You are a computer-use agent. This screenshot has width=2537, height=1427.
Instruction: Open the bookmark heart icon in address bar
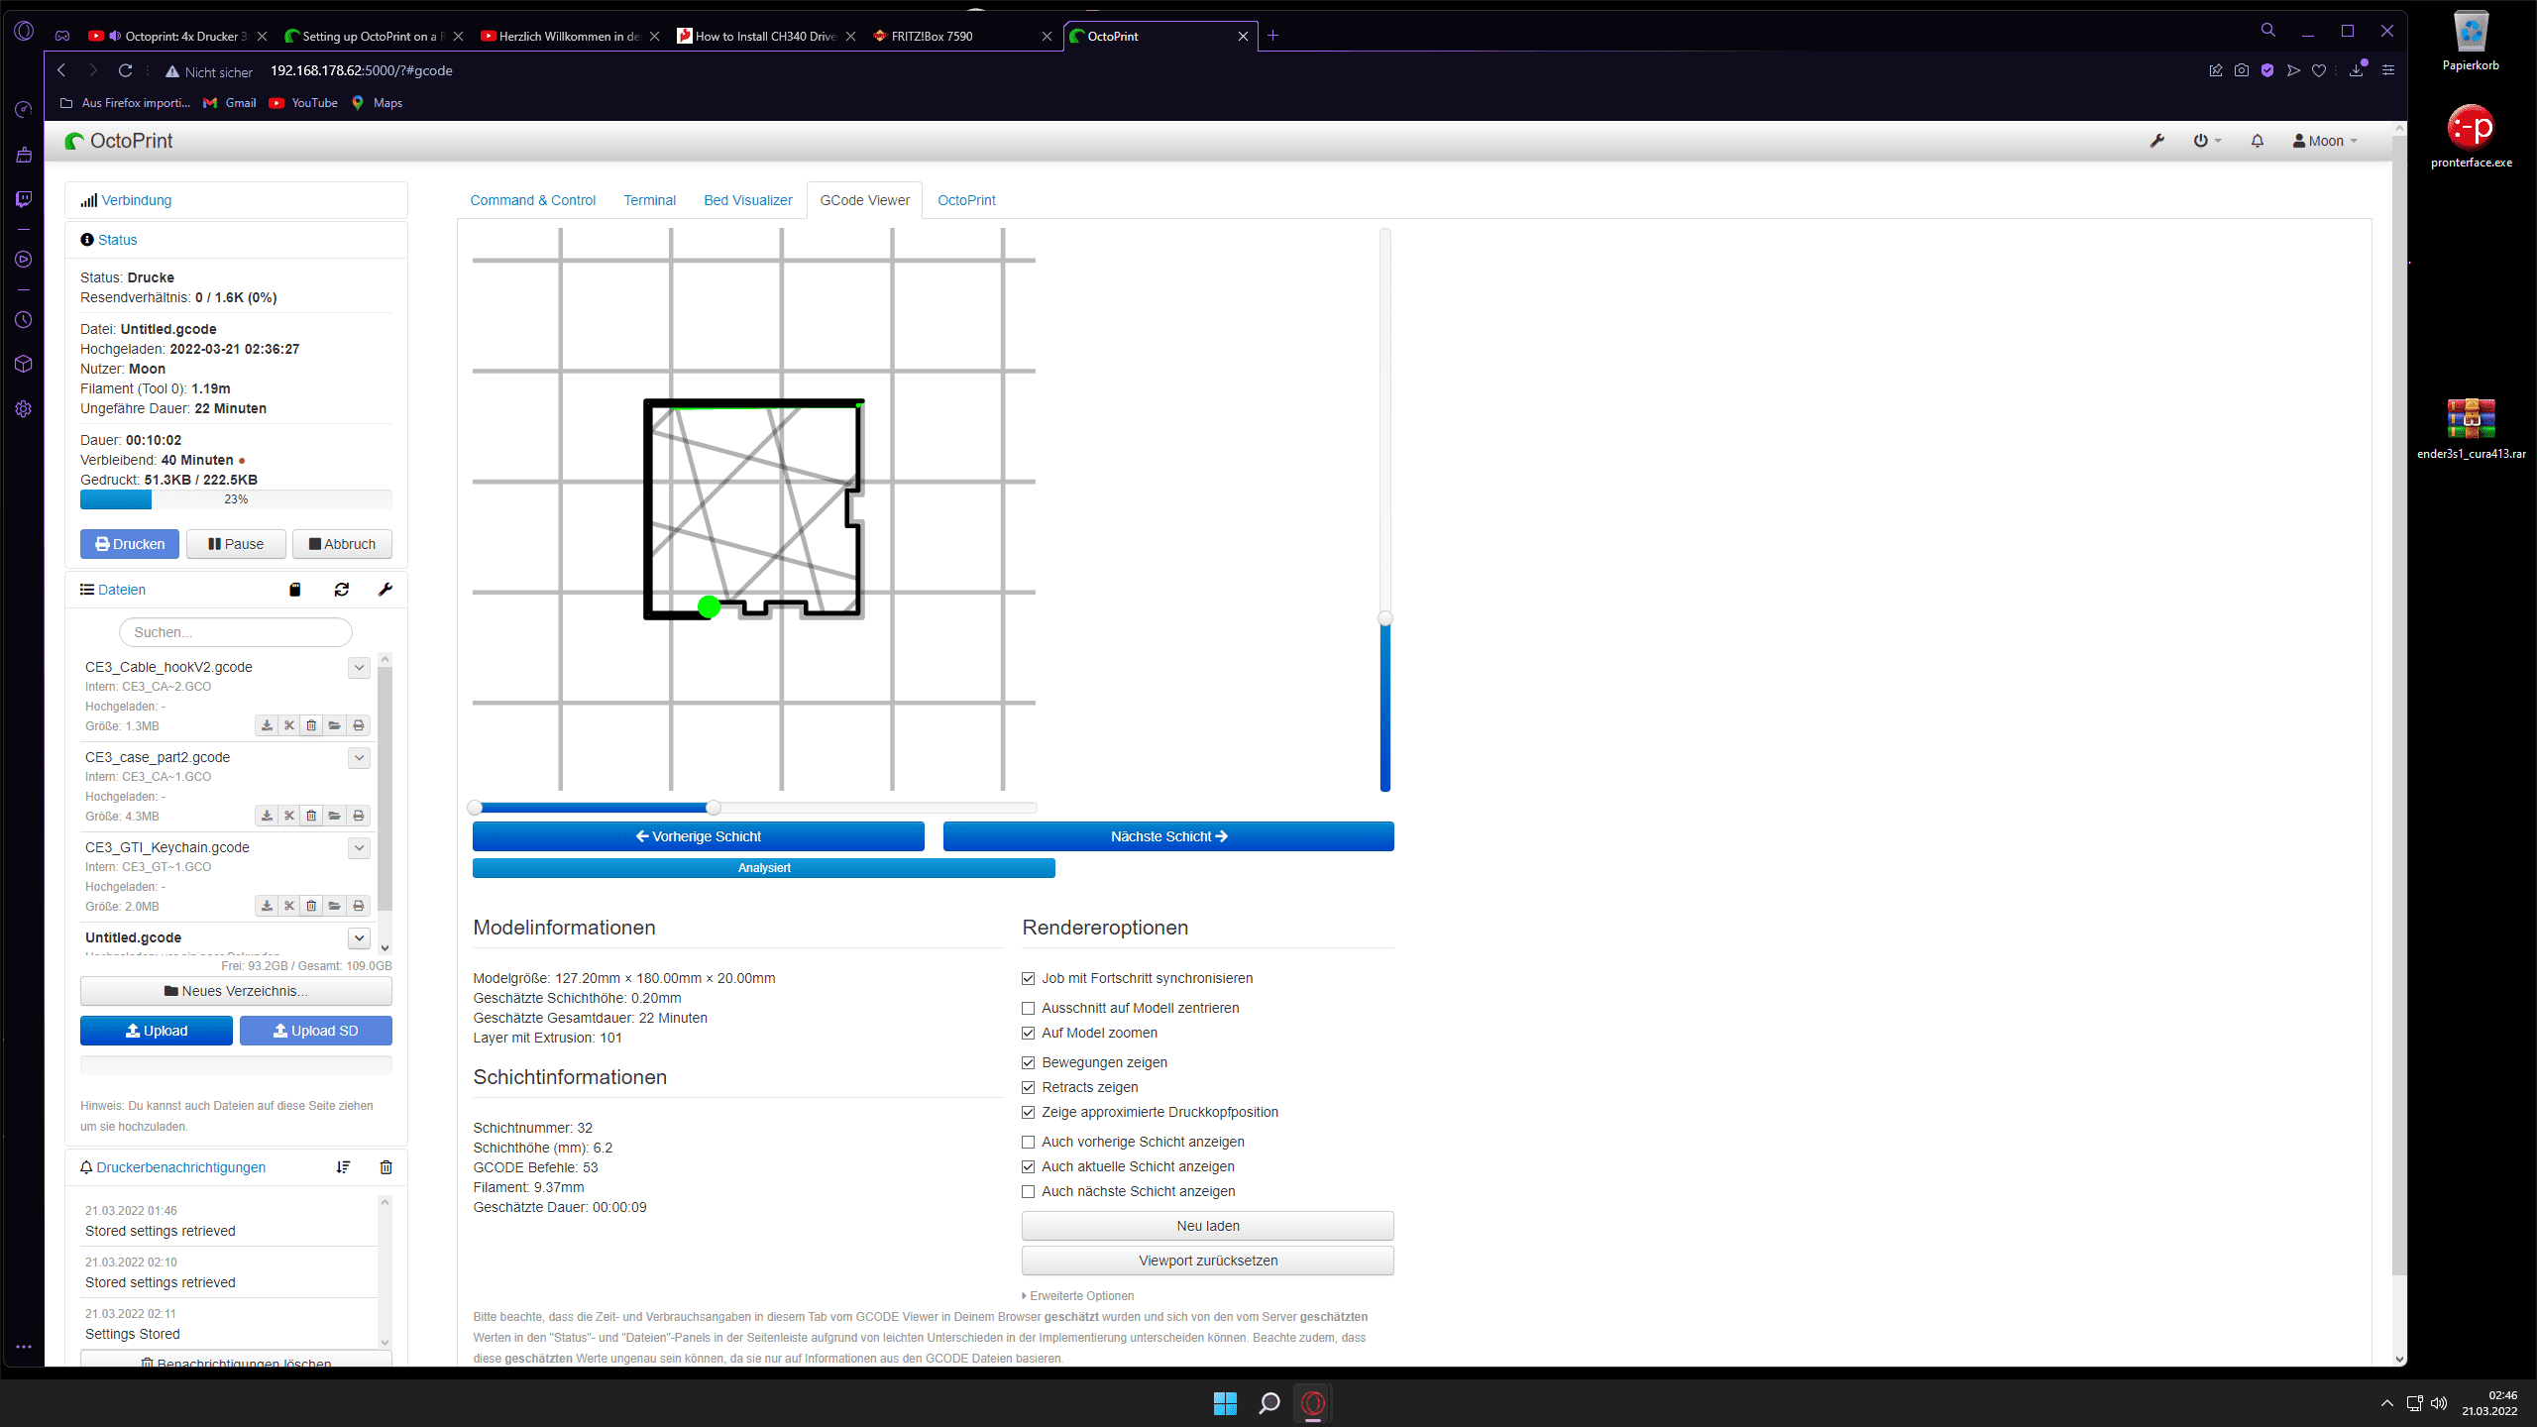[x=2319, y=70]
